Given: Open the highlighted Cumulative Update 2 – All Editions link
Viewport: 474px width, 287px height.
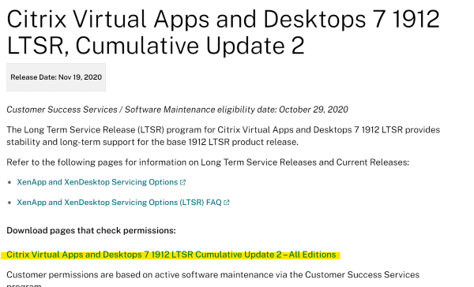Looking at the screenshot, I should pyautogui.click(x=171, y=255).
